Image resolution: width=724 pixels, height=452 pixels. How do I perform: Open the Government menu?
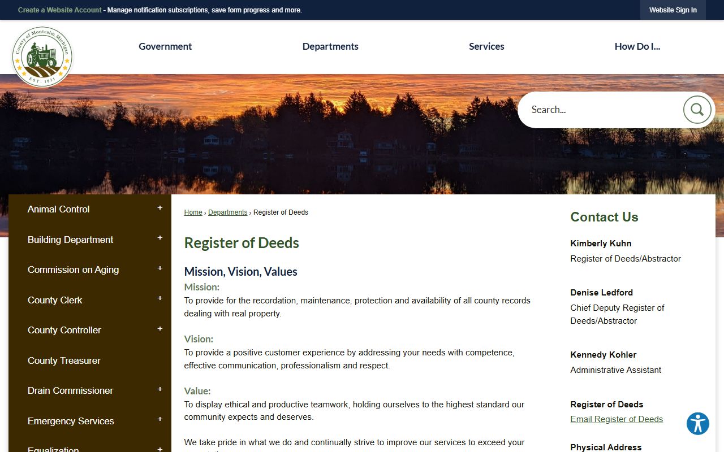pos(165,46)
